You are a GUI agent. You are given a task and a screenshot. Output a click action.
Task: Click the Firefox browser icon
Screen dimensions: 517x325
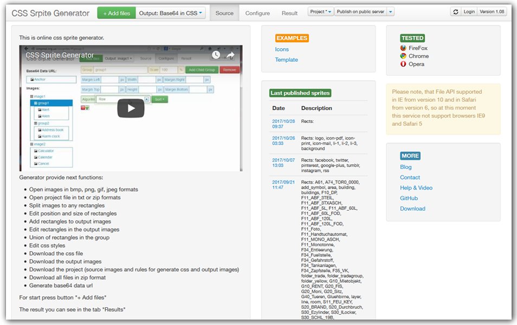(x=403, y=48)
